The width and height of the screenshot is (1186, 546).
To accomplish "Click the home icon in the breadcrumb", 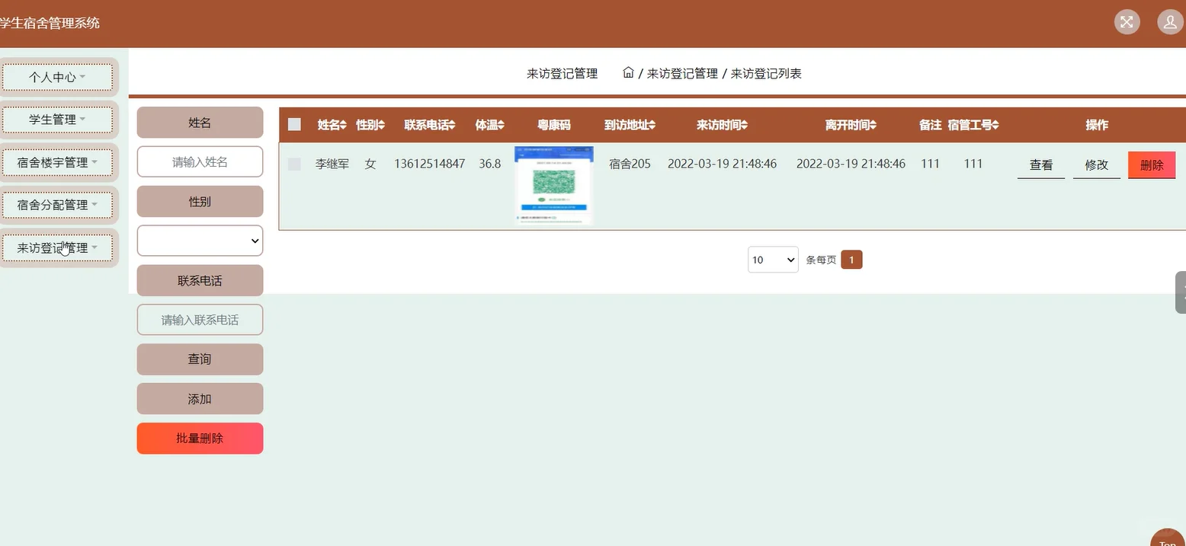I will click(x=627, y=72).
